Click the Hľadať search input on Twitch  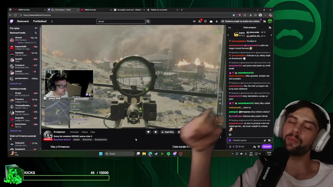121,21
